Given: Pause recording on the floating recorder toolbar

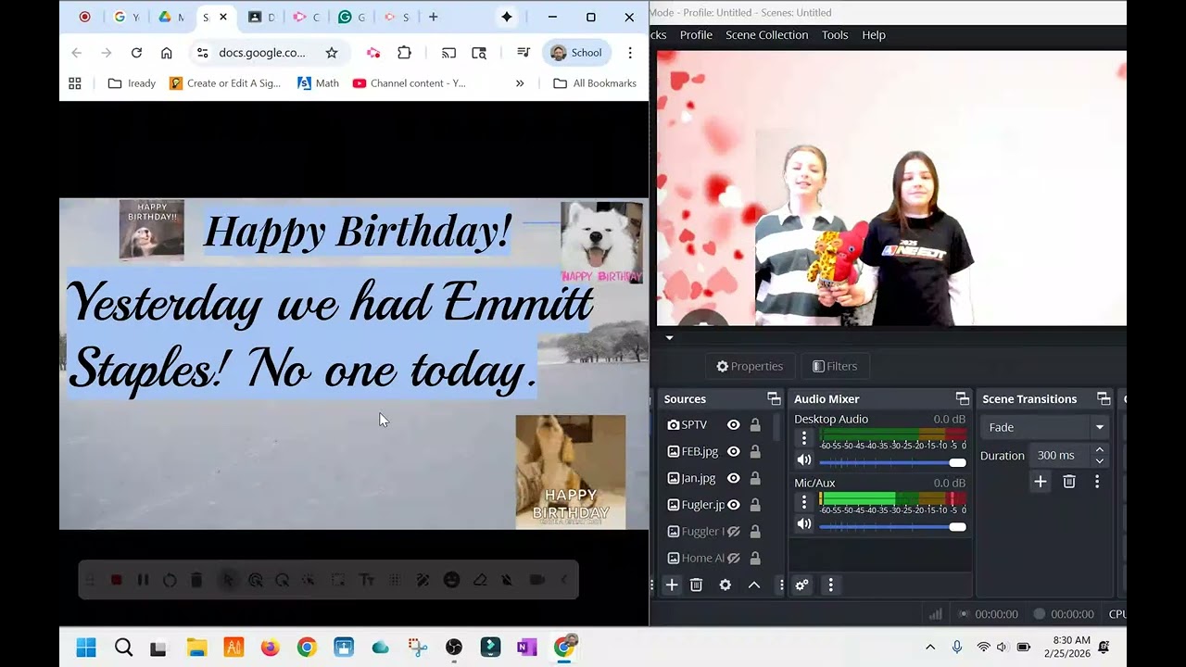Looking at the screenshot, I should click(143, 580).
